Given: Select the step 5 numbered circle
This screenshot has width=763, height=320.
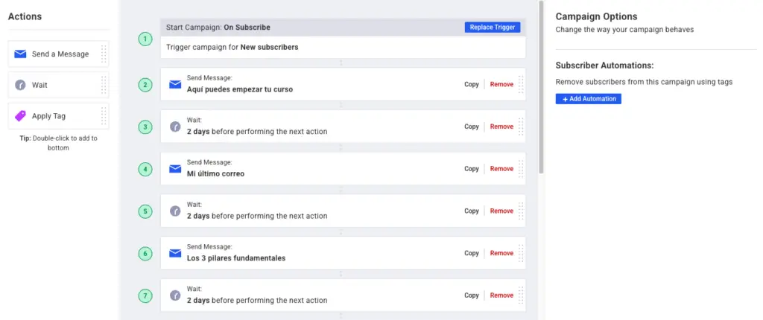Looking at the screenshot, I should tap(145, 211).
